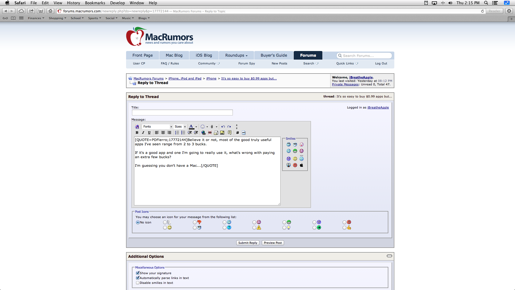Click the editor size up arrow
The width and height of the screenshot is (515, 290).
tap(237, 125)
